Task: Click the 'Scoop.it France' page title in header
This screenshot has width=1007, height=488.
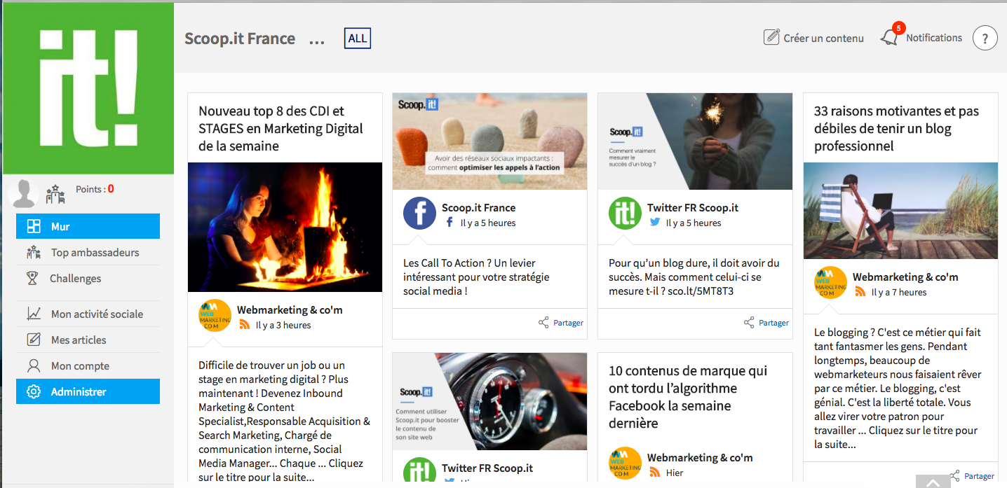Action: [240, 39]
